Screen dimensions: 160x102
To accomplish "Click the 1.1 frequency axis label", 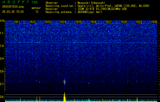I will [2, 33].
